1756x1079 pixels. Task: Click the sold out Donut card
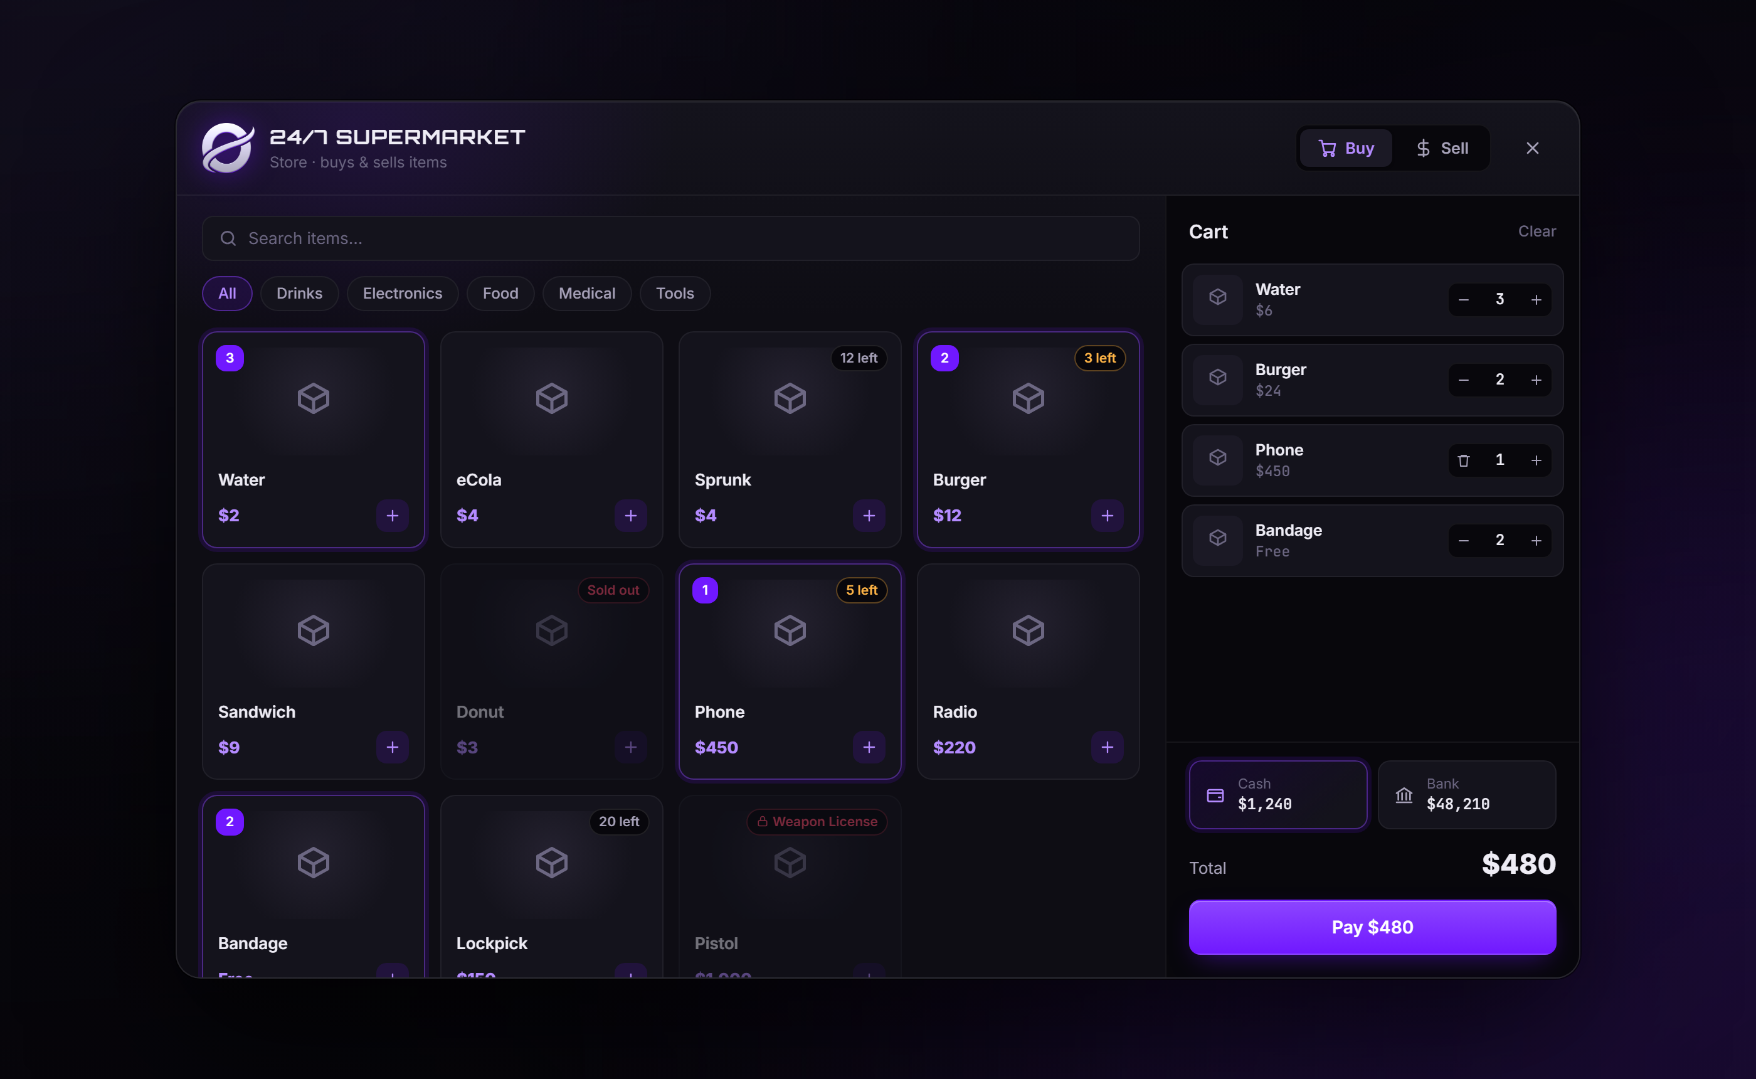click(x=551, y=671)
